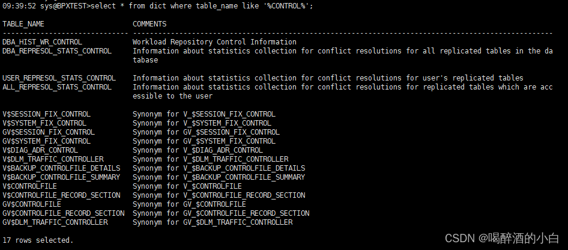Click 'Synonym for GV_$CONTROLFILE' comment

point(190,204)
